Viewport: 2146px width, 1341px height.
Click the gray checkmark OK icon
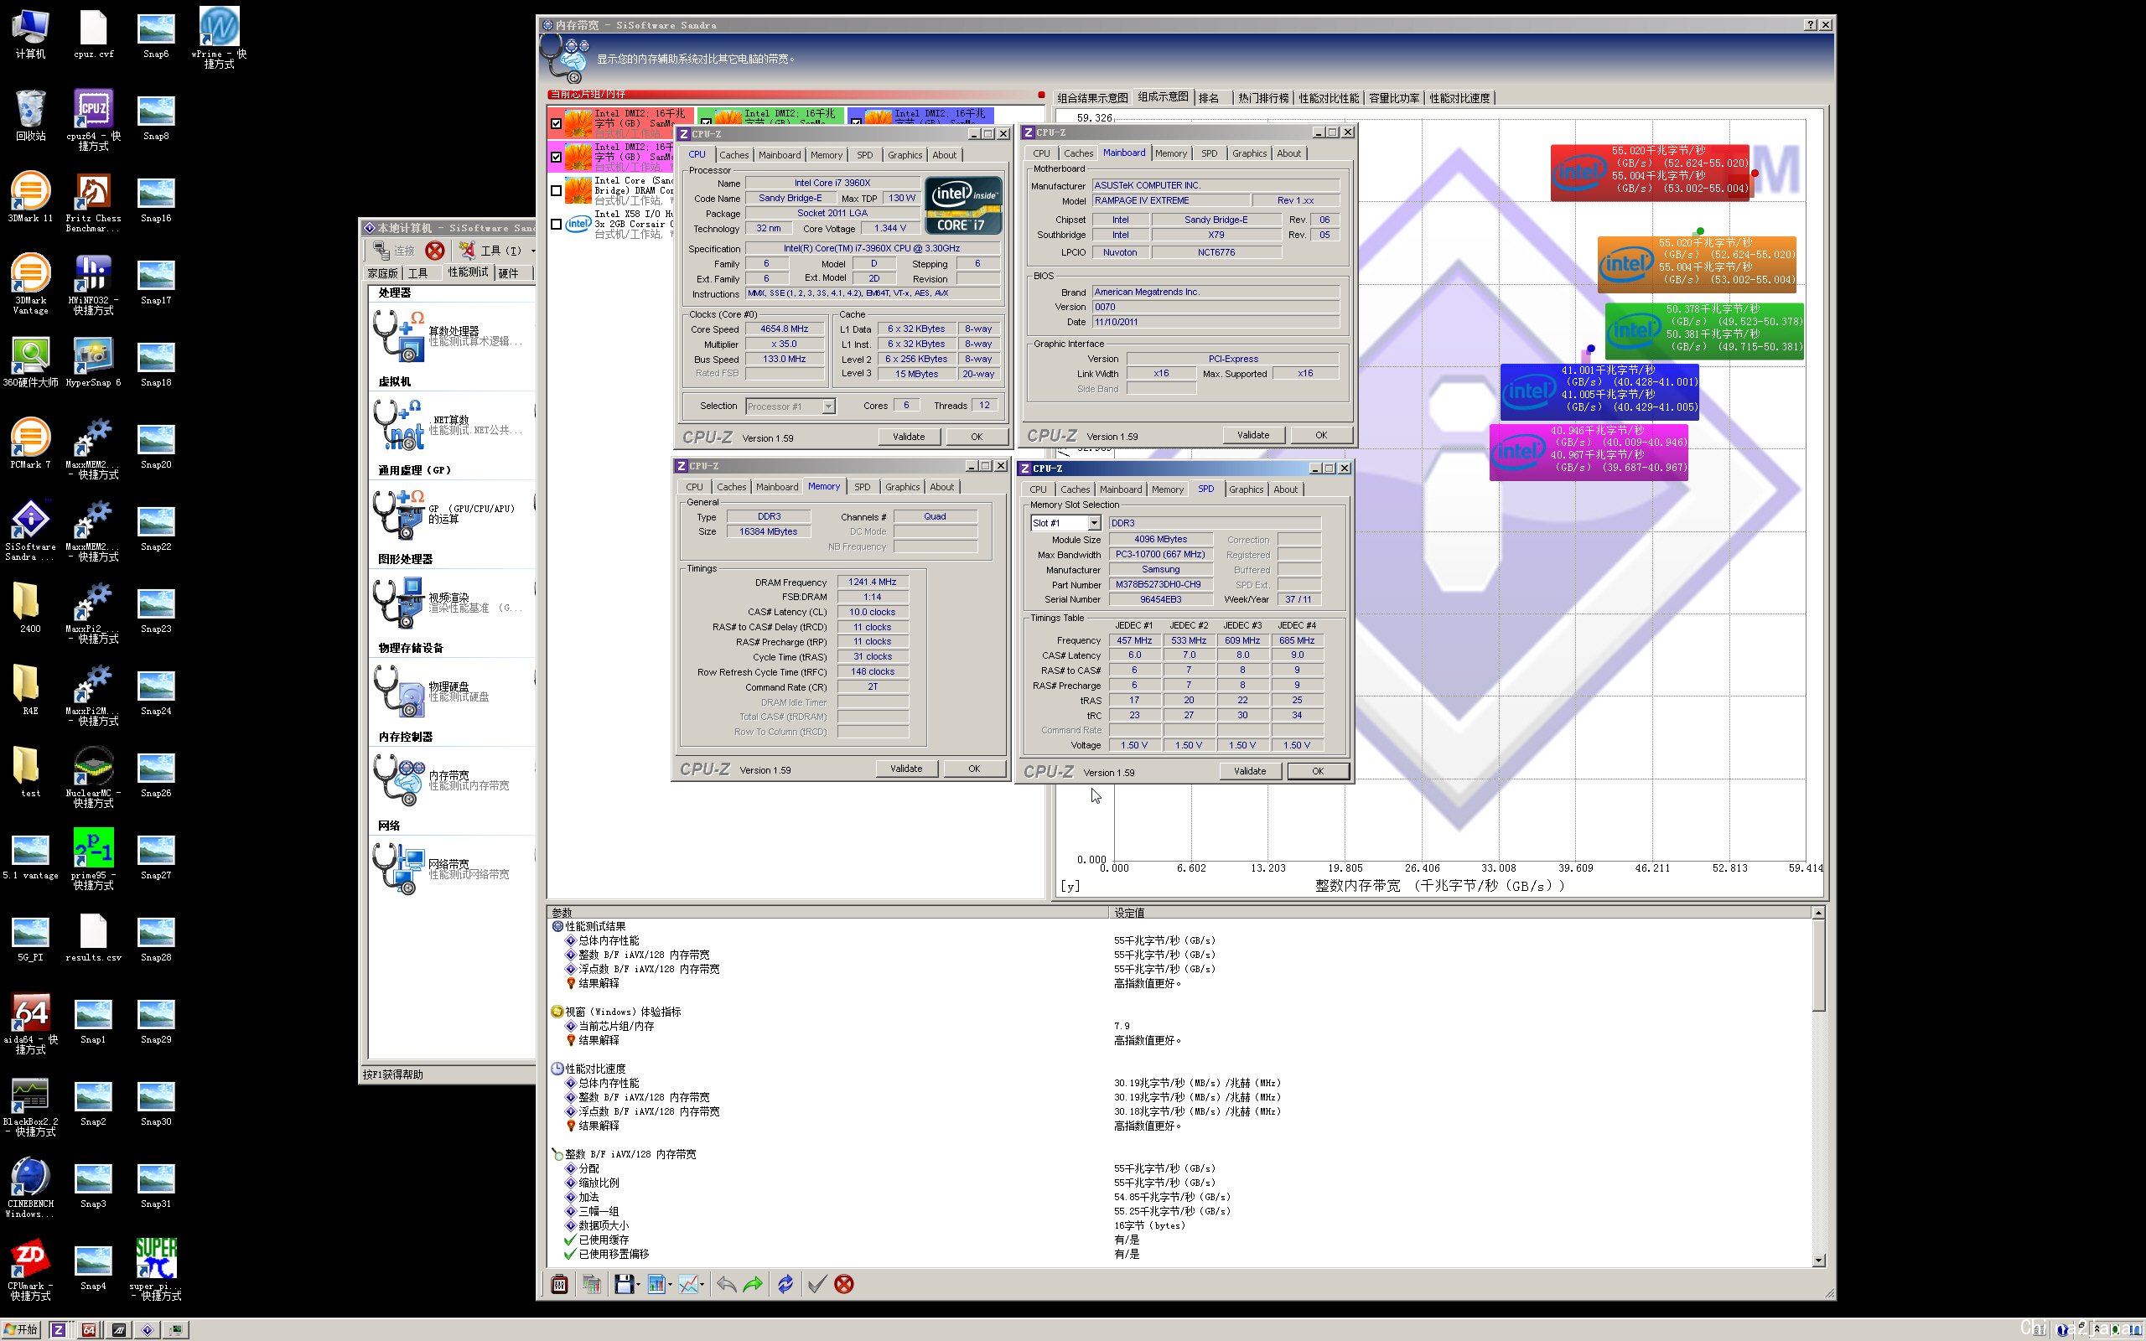(x=816, y=1283)
